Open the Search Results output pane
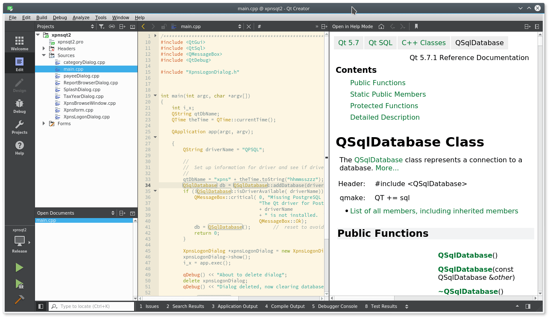The height and width of the screenshot is (319, 550). (x=185, y=306)
